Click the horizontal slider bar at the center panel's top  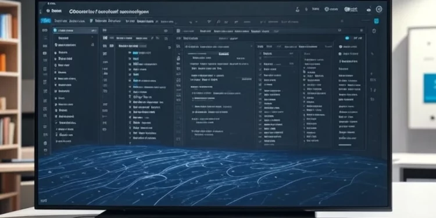click(197, 53)
